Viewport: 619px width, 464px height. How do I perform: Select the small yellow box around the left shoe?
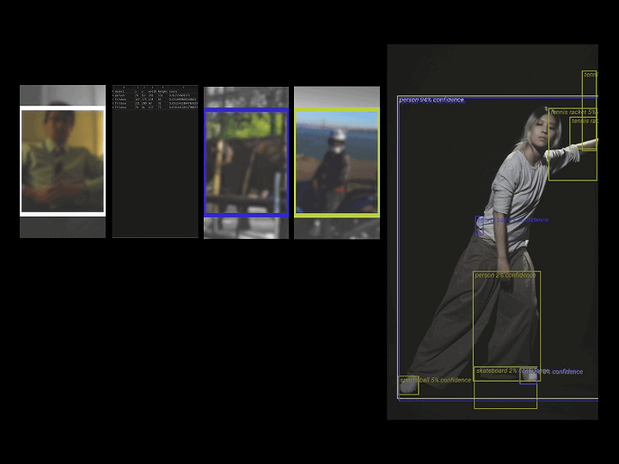coord(408,385)
